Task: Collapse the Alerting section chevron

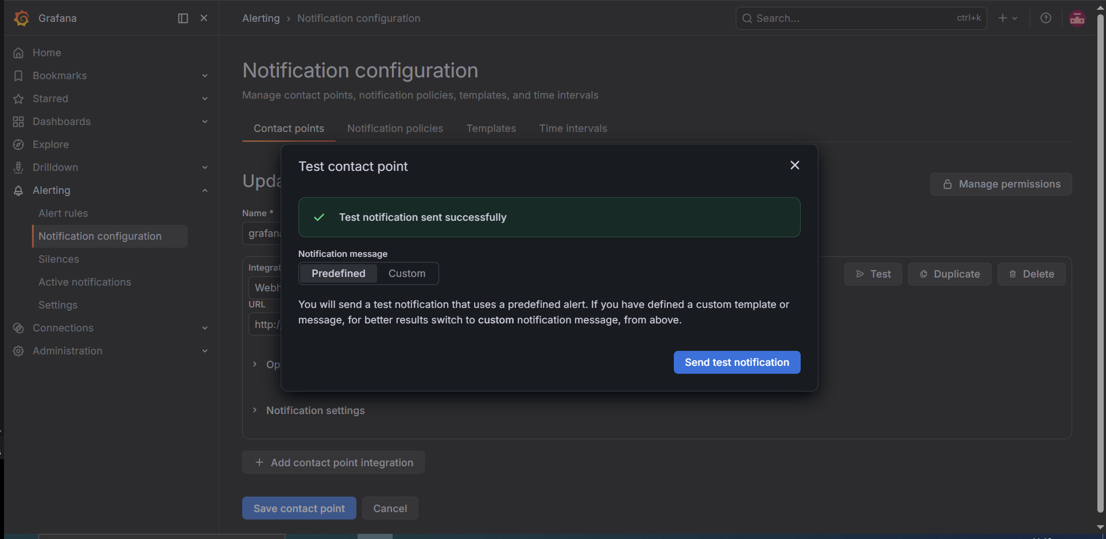Action: point(205,190)
